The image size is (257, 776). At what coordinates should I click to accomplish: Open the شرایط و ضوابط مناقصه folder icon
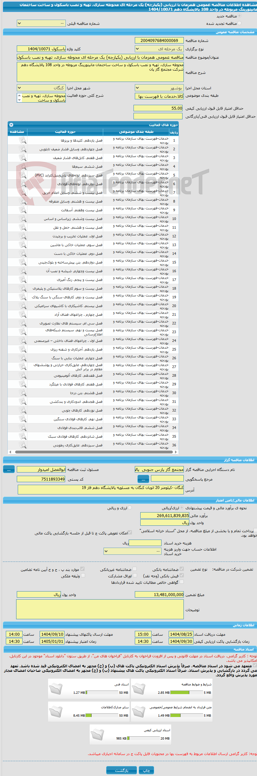coord(139,689)
